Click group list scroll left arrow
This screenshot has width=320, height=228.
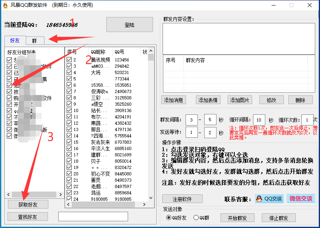8,195
